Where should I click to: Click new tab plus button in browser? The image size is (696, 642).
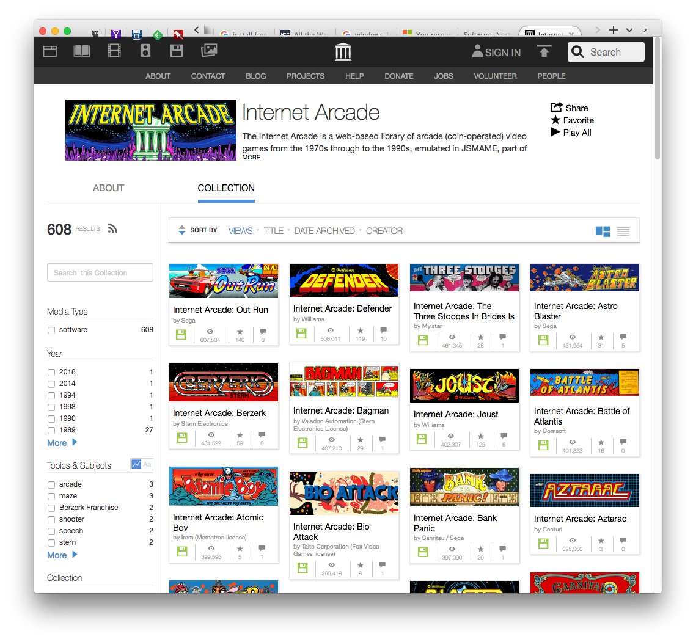pyautogui.click(x=614, y=30)
